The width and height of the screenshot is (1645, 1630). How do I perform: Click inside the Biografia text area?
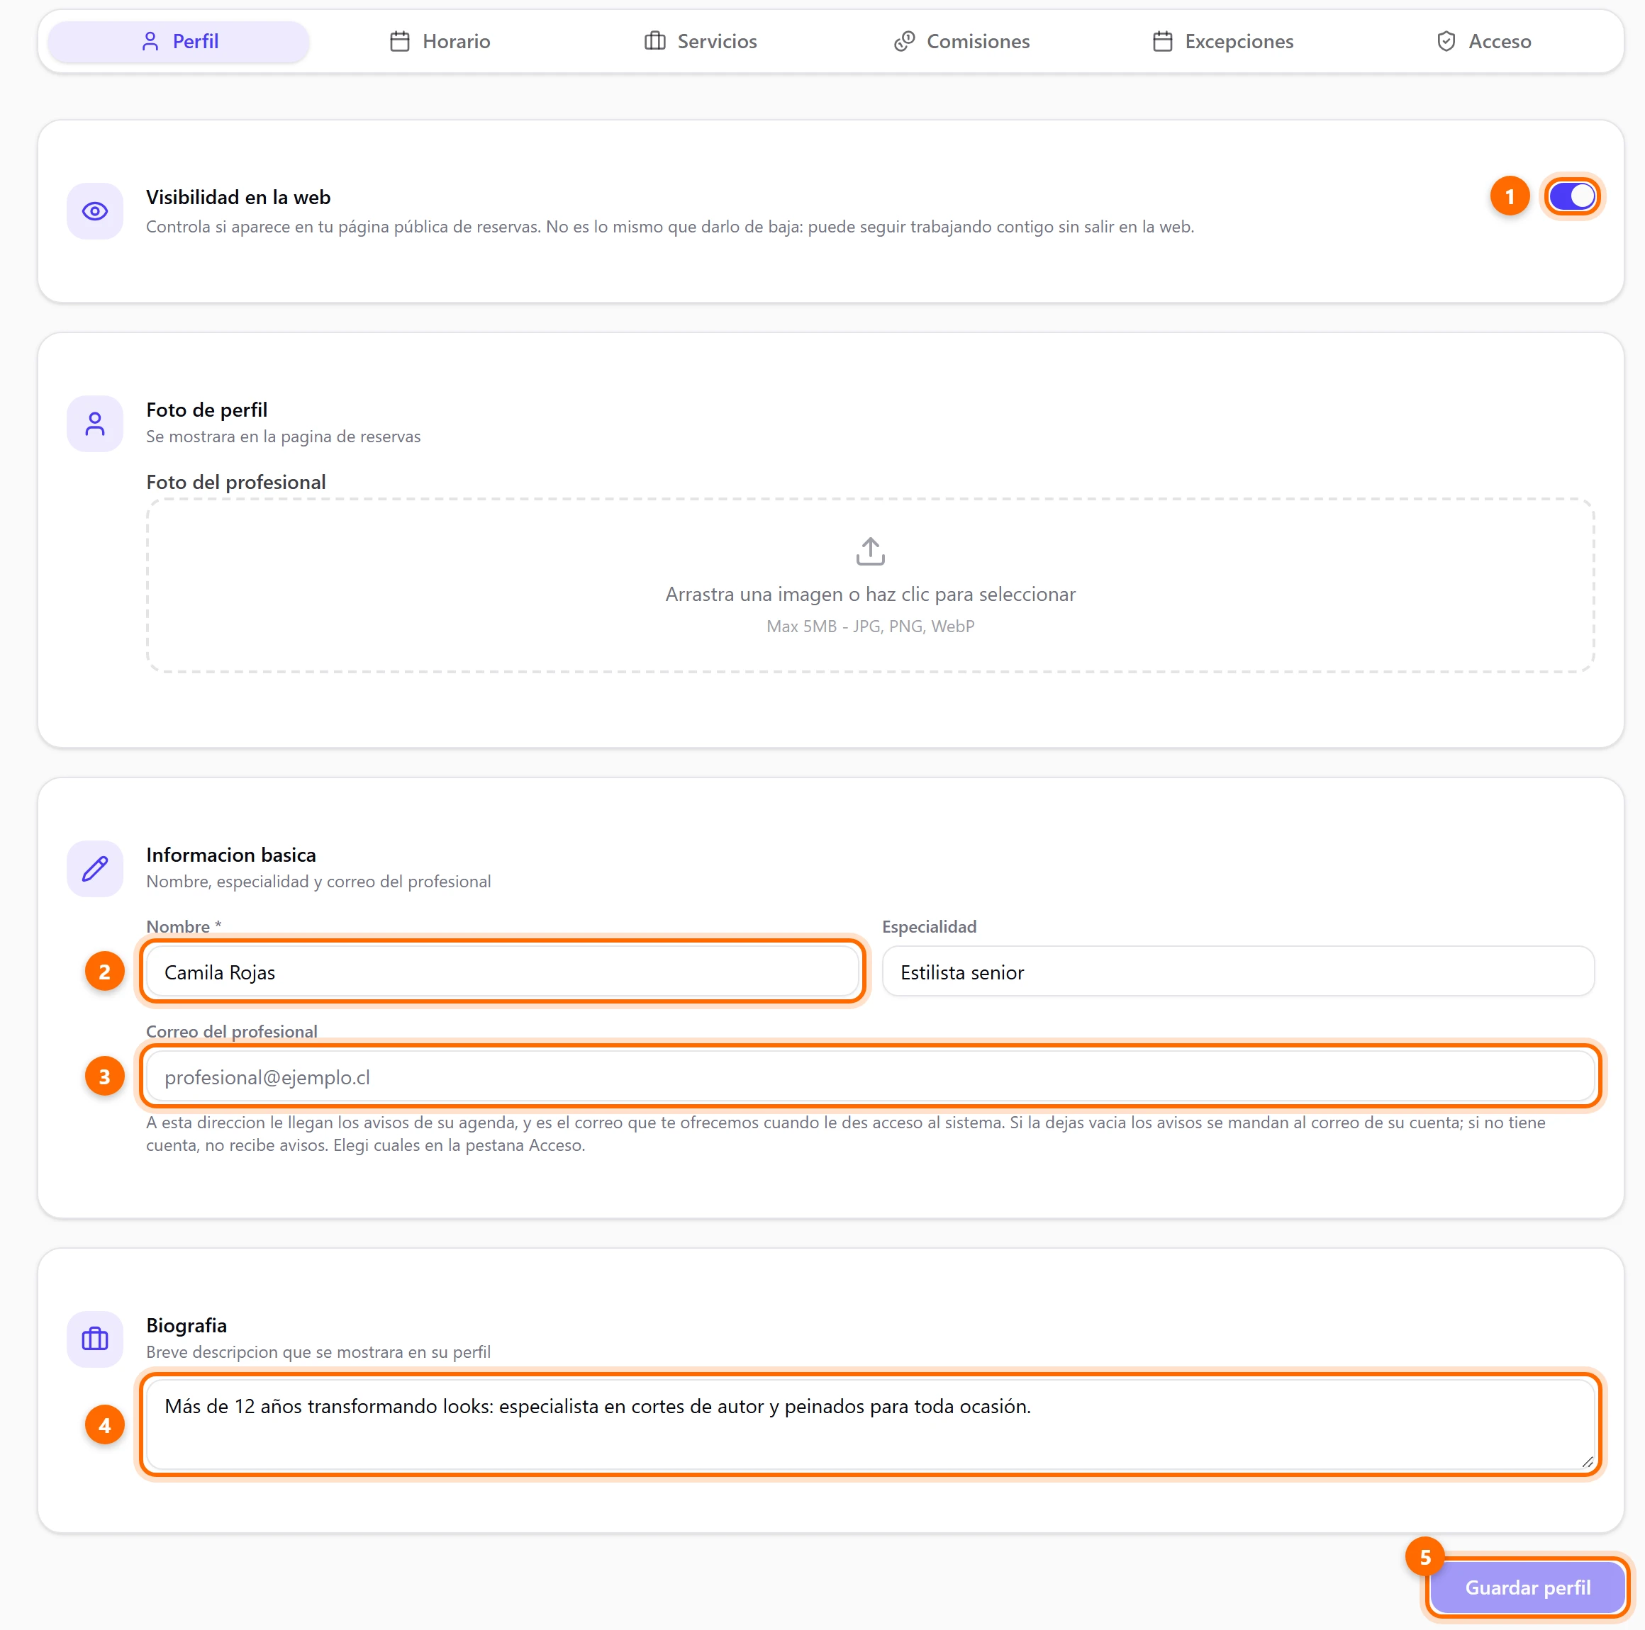(x=870, y=1425)
